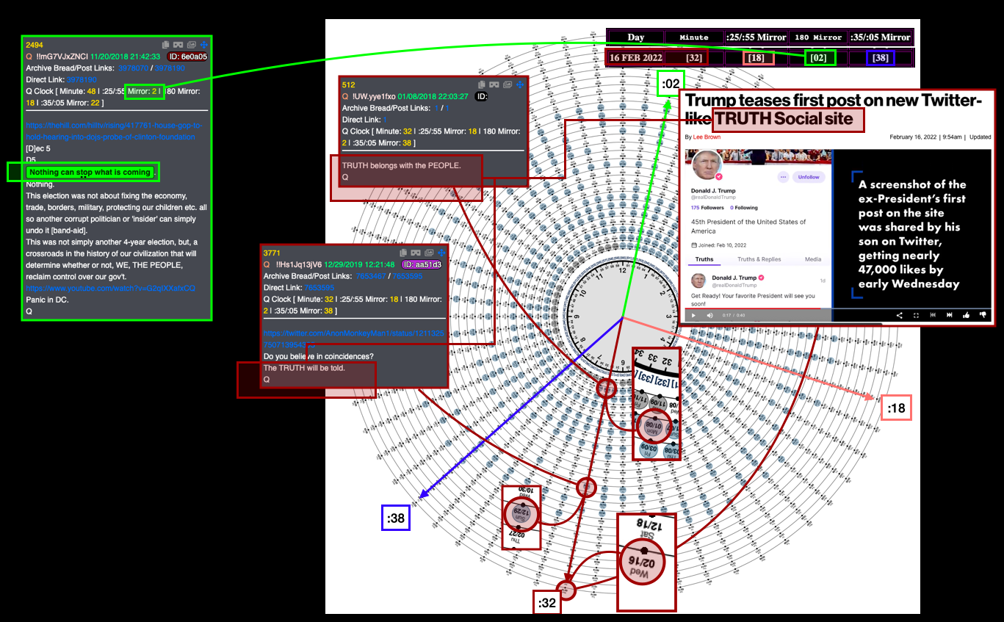The image size is (1004, 622).
Task: Copy post 2494 using its copy icon
Action: pyautogui.click(x=166, y=46)
